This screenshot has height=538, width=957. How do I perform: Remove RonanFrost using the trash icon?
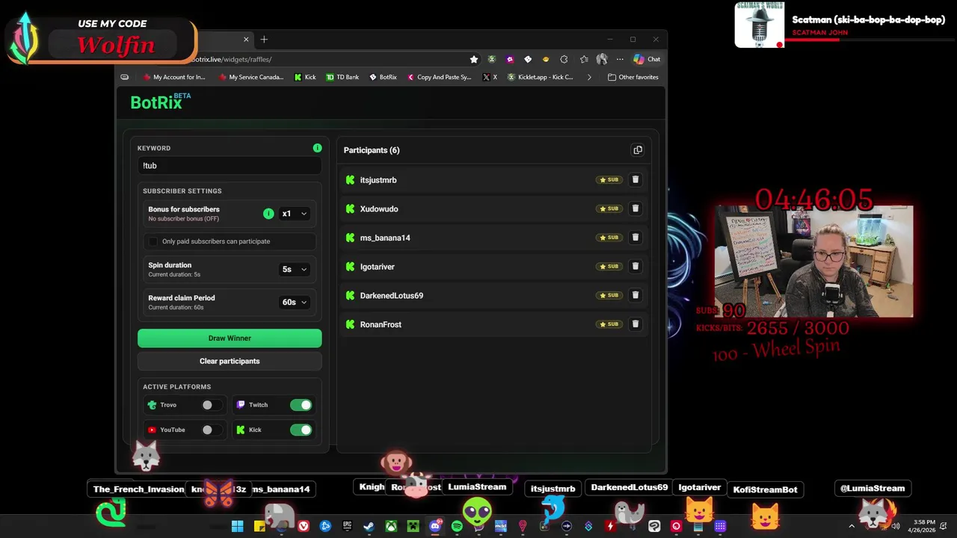[x=636, y=324]
